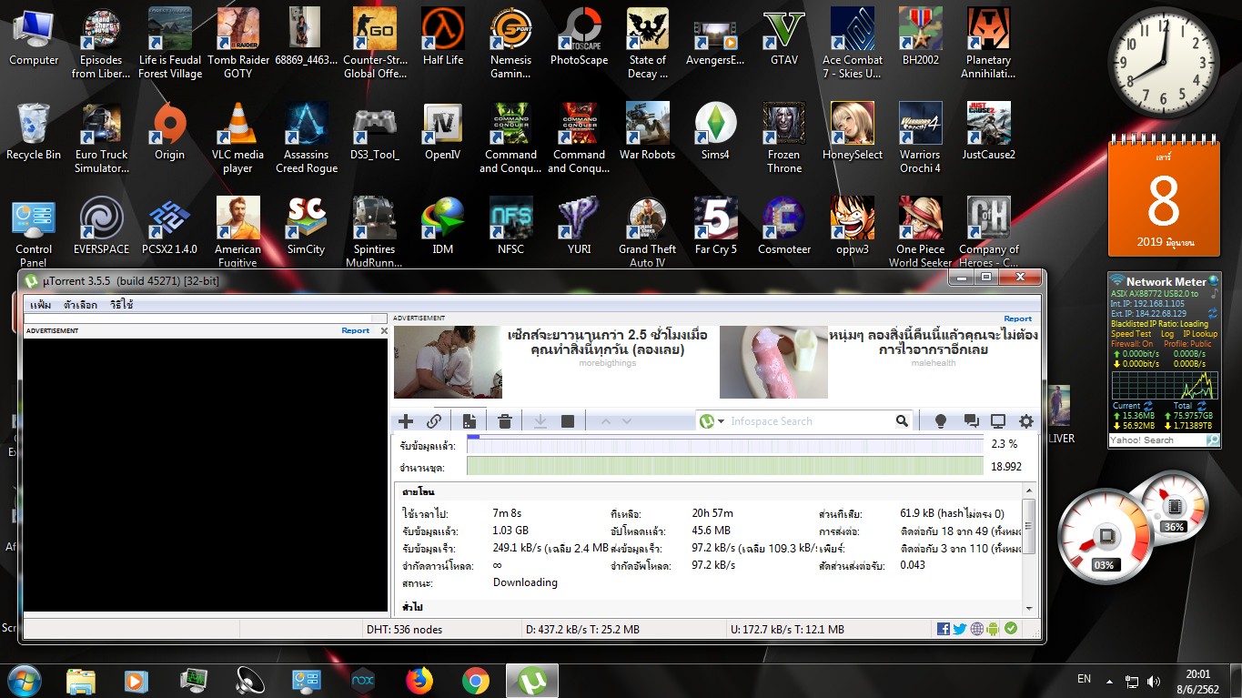Click the D: 437.2 kB/s download status
The height and width of the screenshot is (698, 1242).
coord(582,629)
